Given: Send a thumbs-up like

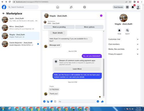Looking at the screenshot, I should [102, 102].
